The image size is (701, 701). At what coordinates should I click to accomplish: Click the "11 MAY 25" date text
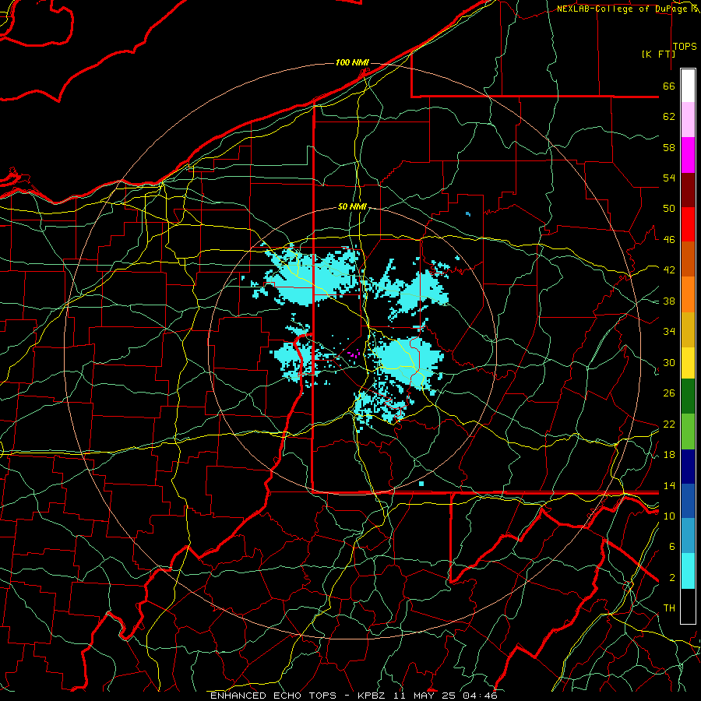tap(425, 696)
